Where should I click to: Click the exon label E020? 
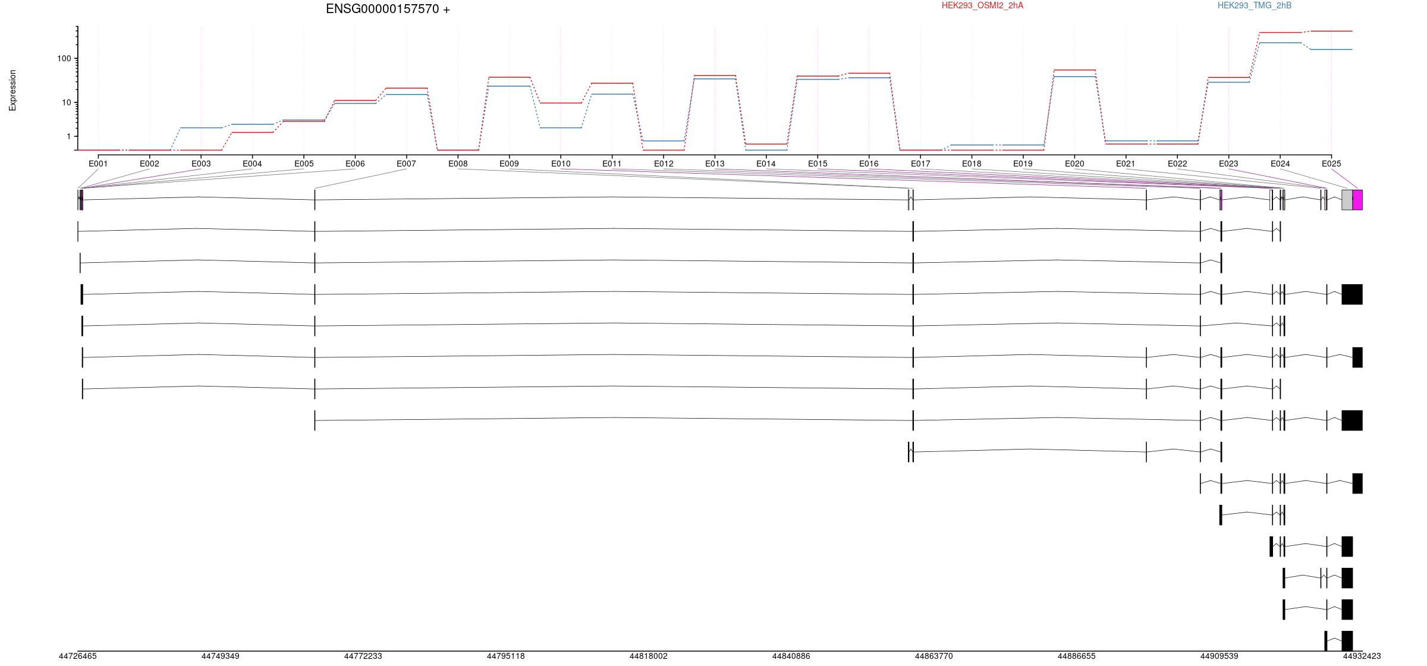point(1074,164)
